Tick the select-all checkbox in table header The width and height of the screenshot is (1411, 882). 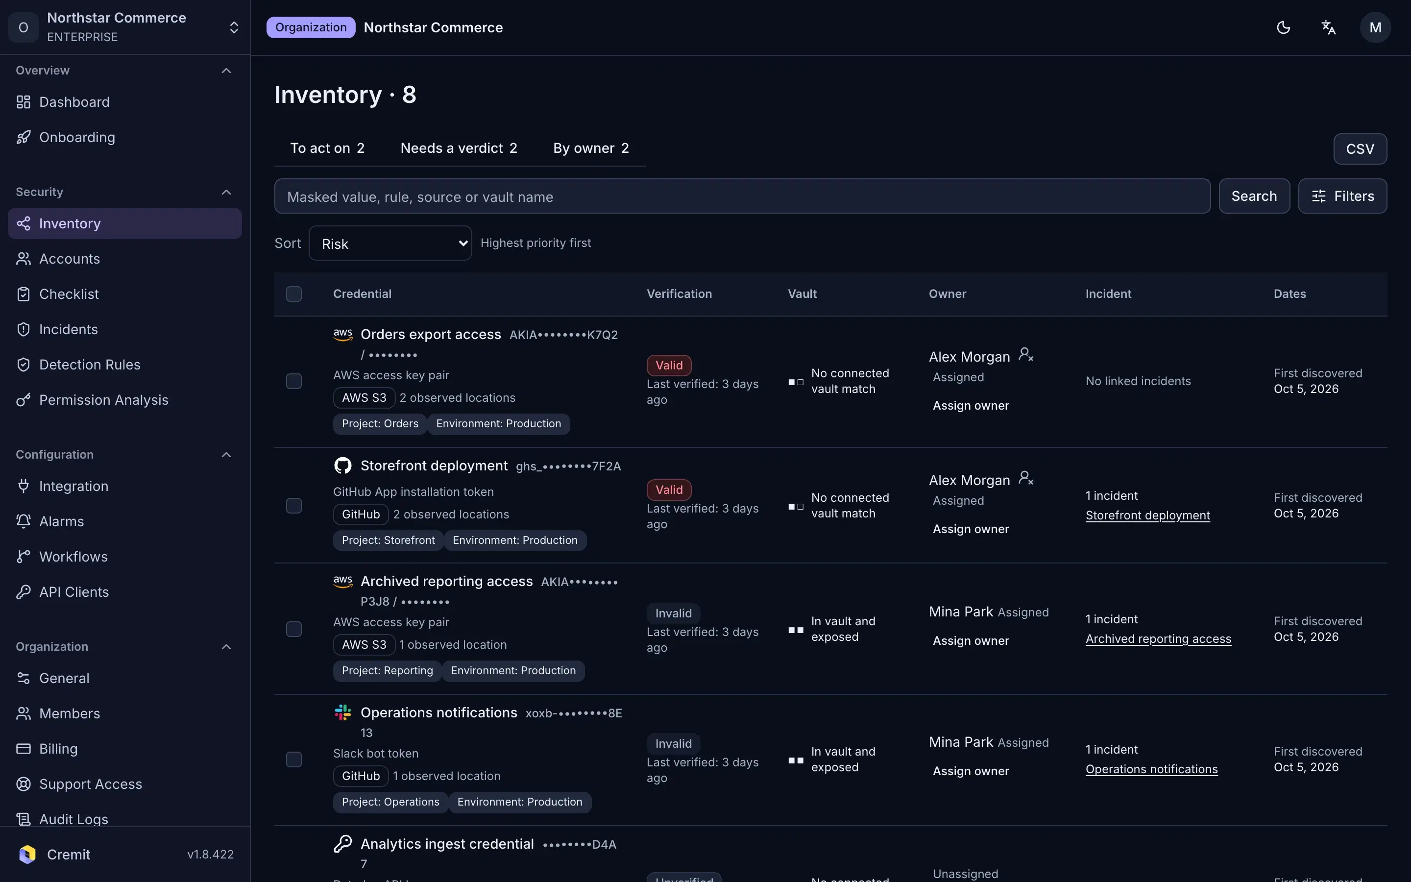pyautogui.click(x=294, y=294)
